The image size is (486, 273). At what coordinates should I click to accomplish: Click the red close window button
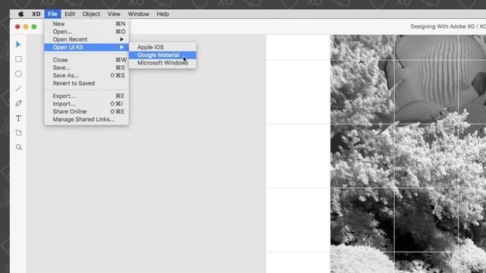(x=17, y=27)
